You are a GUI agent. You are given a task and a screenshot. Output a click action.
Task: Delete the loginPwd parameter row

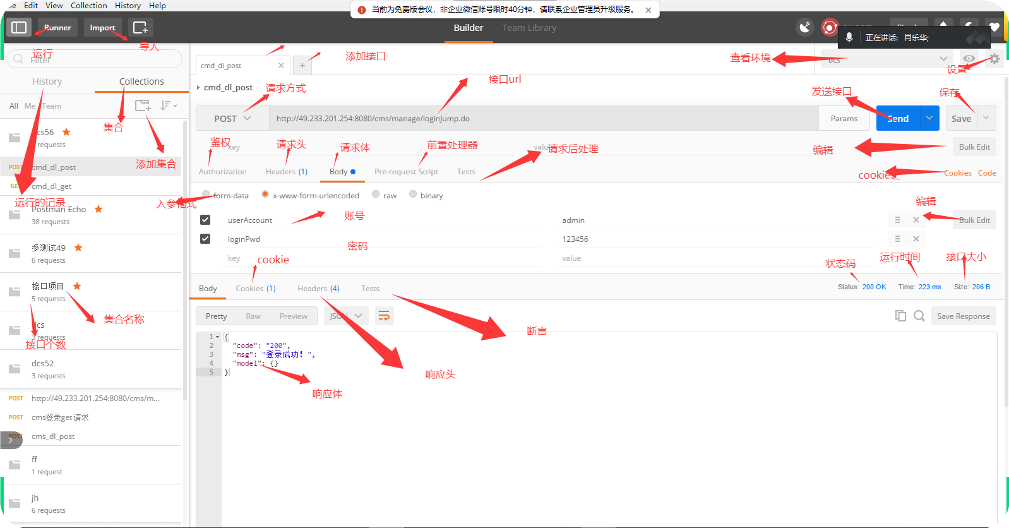coord(916,239)
